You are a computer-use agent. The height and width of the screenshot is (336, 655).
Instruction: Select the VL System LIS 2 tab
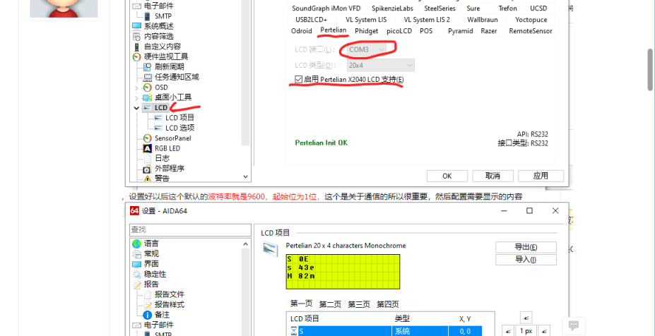click(427, 20)
